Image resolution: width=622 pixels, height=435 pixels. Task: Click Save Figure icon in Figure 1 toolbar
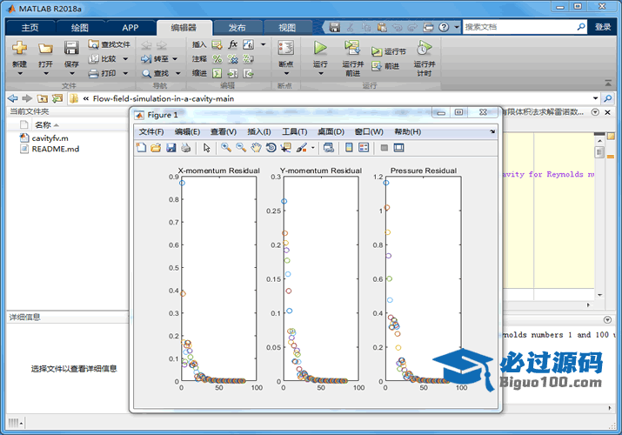click(x=171, y=148)
